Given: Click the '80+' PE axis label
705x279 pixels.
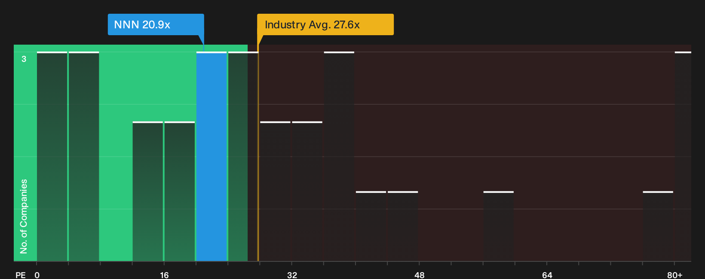Looking at the screenshot, I should [675, 275].
